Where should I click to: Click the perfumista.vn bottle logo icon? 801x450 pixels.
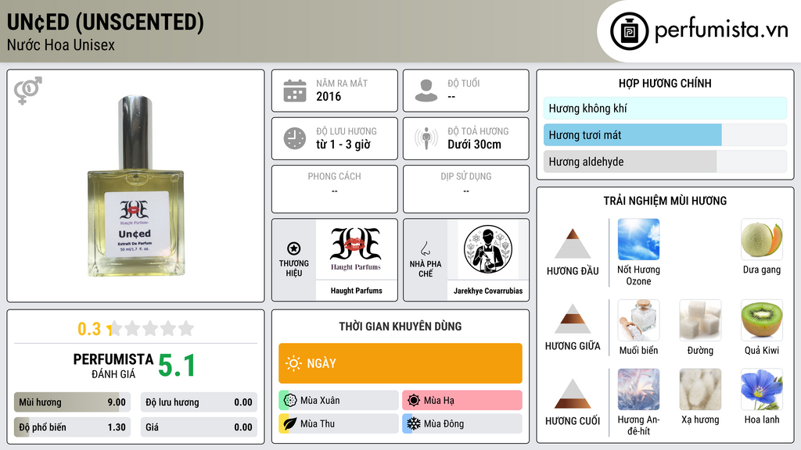(x=629, y=31)
